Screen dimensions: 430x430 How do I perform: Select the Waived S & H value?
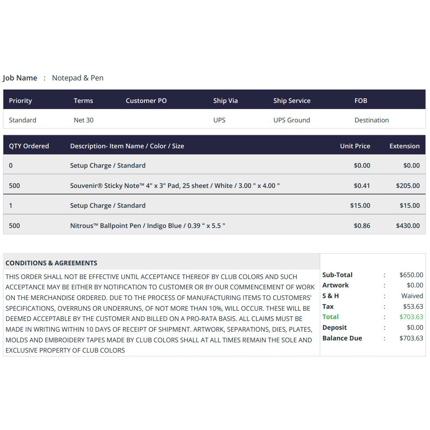pyautogui.click(x=412, y=296)
